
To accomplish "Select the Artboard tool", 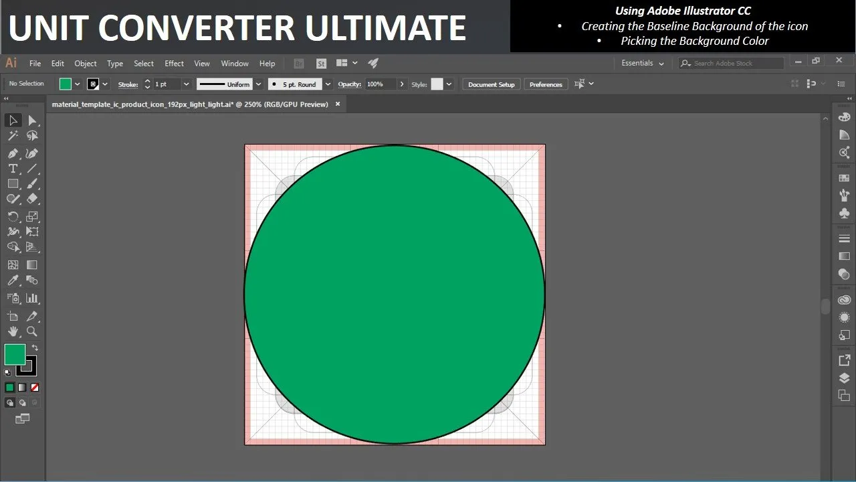I will pyautogui.click(x=13, y=316).
